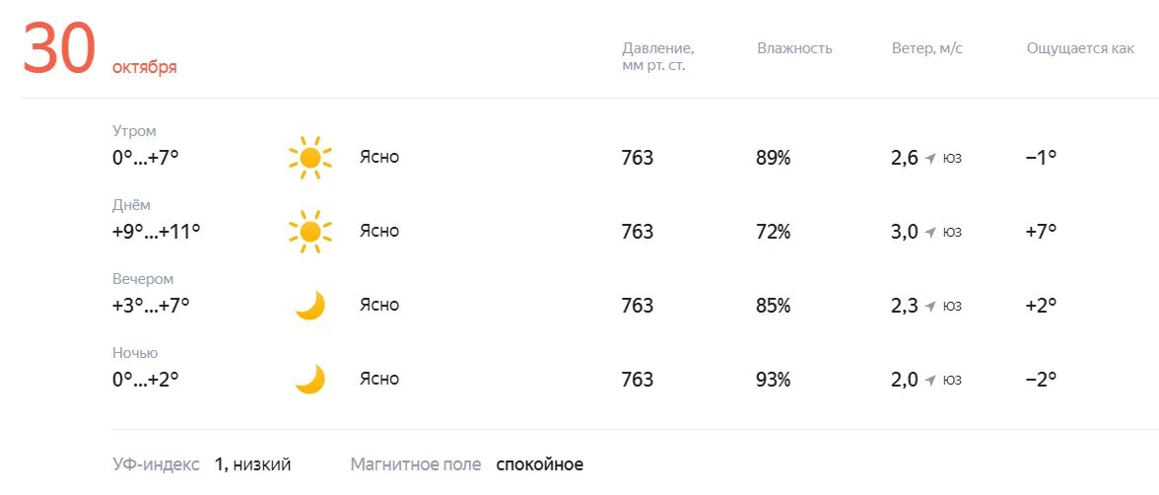Click the 'Ощущается как' column header
The image size is (1159, 495).
pyautogui.click(x=1080, y=48)
